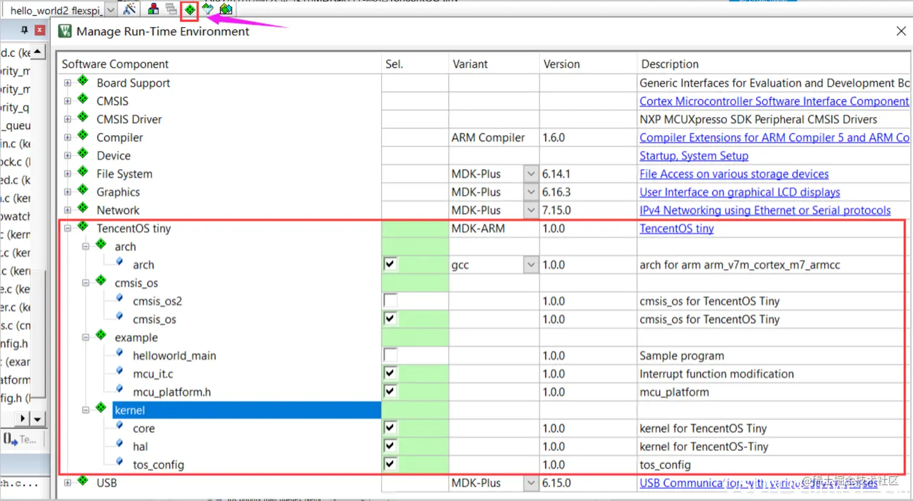Pin the project panel with pushpin icon
The height and width of the screenshot is (501, 913).
click(24, 30)
